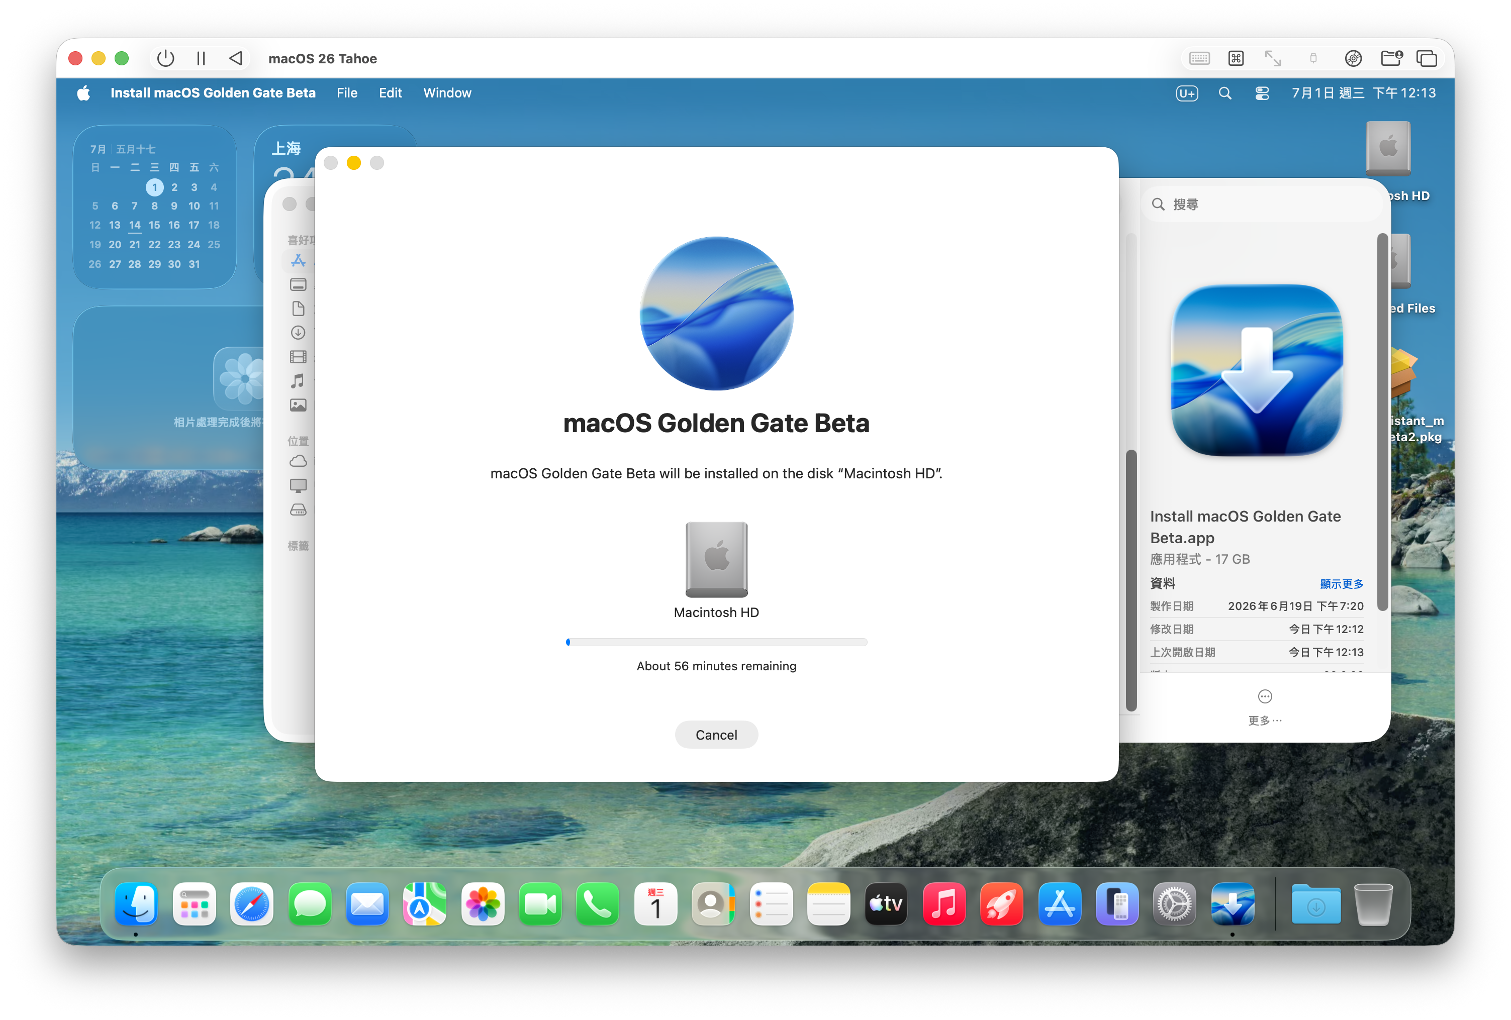Click the command key icon in VM toolbar
Image resolution: width=1511 pixels, height=1020 pixels.
pos(1236,58)
